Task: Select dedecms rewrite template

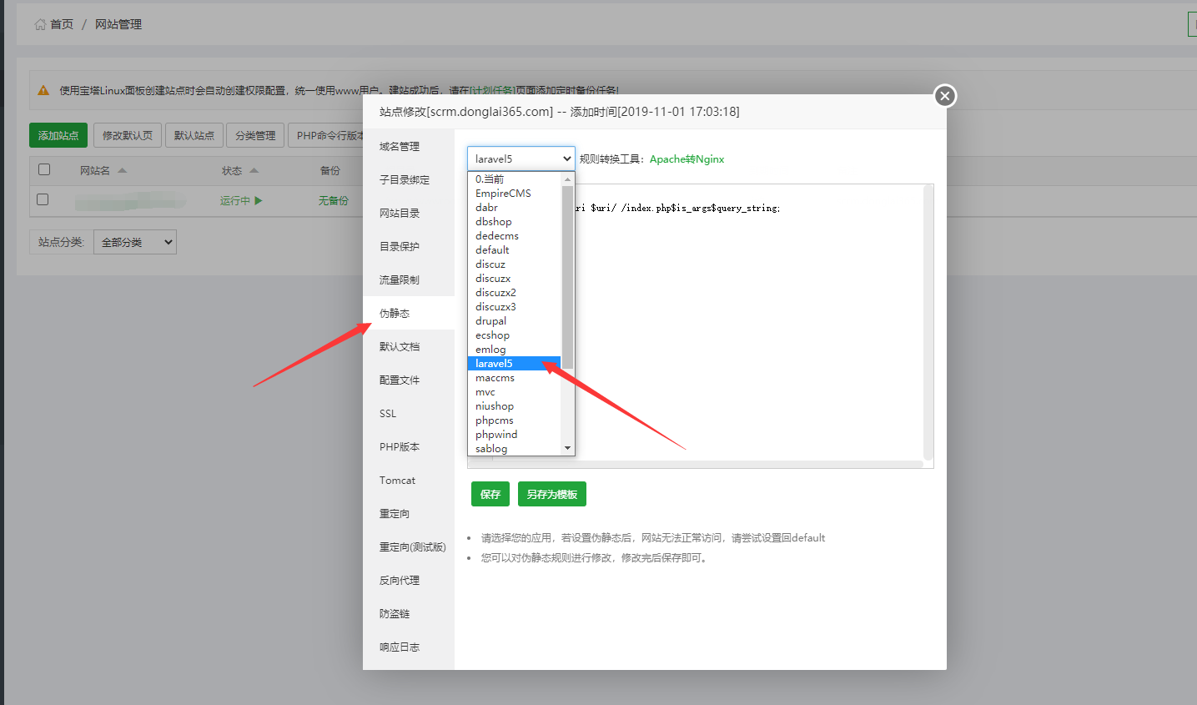Action: point(515,236)
